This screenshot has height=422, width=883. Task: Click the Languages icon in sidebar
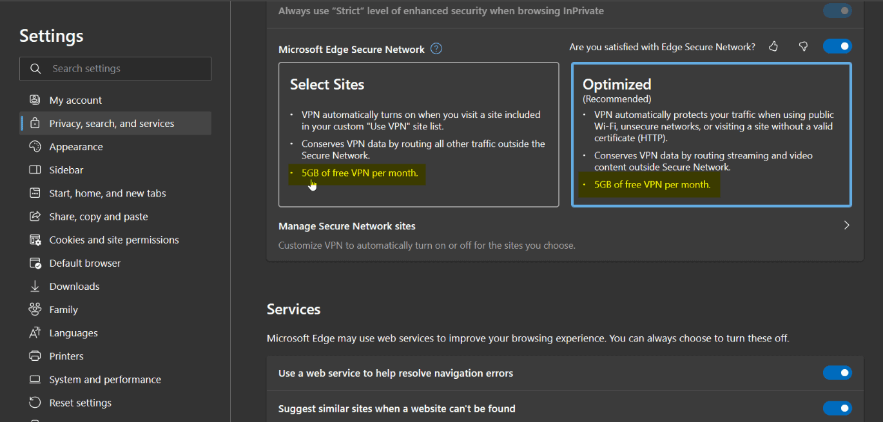point(35,333)
